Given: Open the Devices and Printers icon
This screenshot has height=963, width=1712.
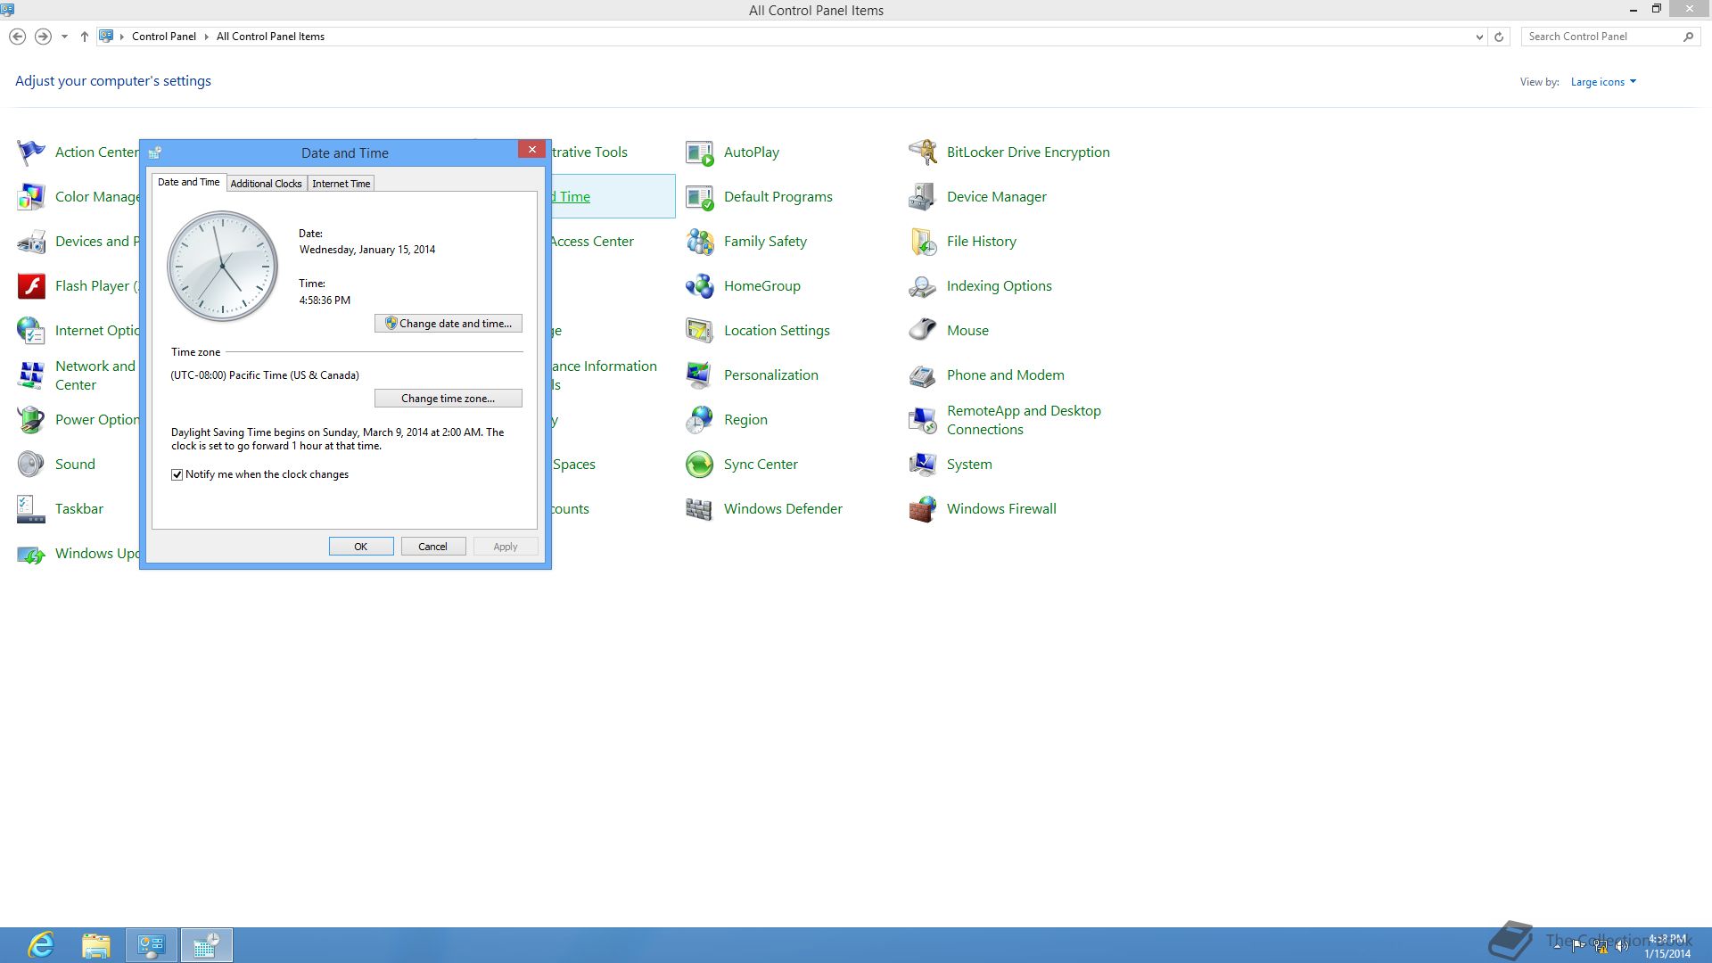Looking at the screenshot, I should tap(31, 242).
